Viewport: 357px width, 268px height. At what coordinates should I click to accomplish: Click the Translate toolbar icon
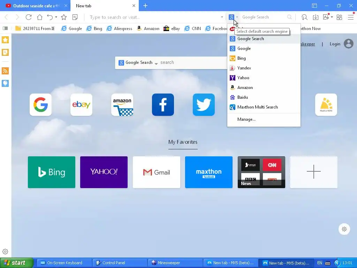point(326,17)
